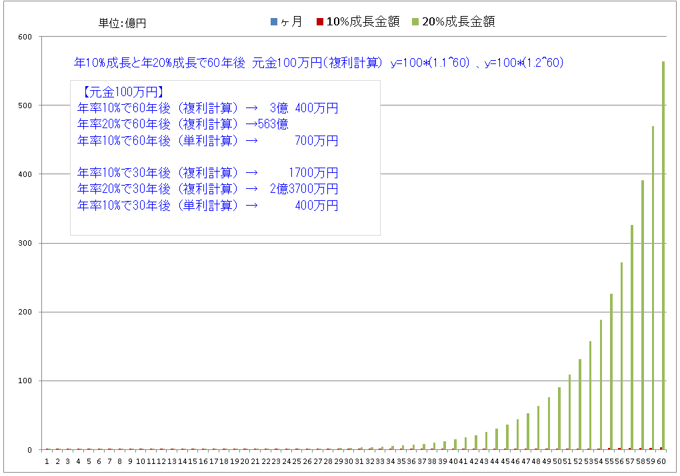Click the x-axis label 30
Image resolution: width=680 pixels, height=476 pixels.
(349, 461)
